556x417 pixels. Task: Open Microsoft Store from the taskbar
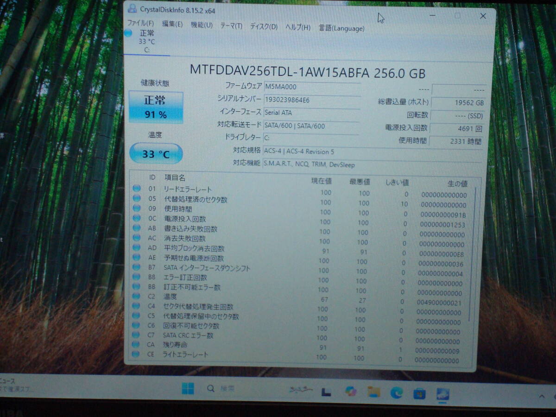[419, 393]
